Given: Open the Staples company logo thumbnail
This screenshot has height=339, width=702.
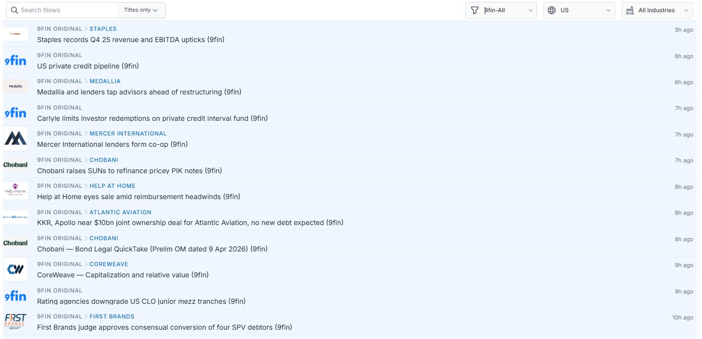Looking at the screenshot, I should [x=16, y=34].
